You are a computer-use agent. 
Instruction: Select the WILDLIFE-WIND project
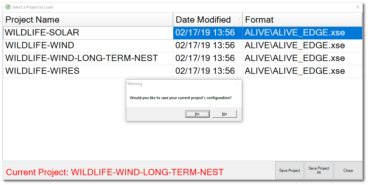(x=39, y=45)
